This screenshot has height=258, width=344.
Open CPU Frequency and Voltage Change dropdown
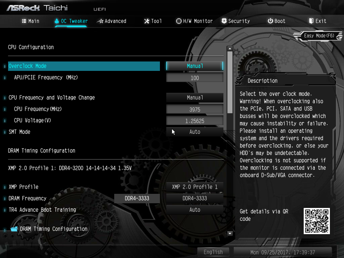coord(195,98)
